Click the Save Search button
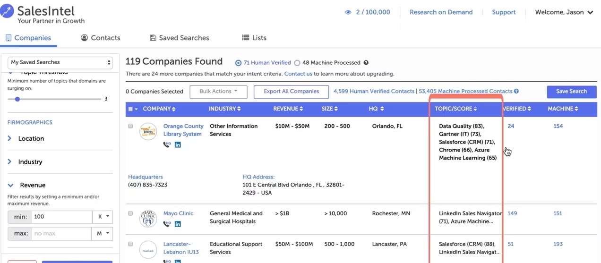 point(571,92)
